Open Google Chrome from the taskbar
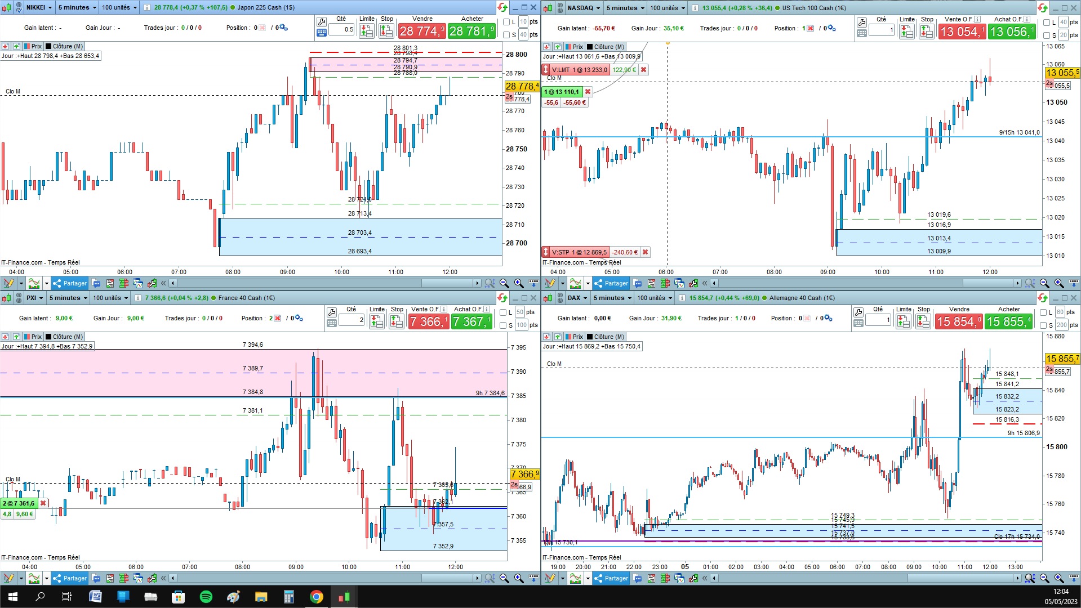 click(317, 597)
